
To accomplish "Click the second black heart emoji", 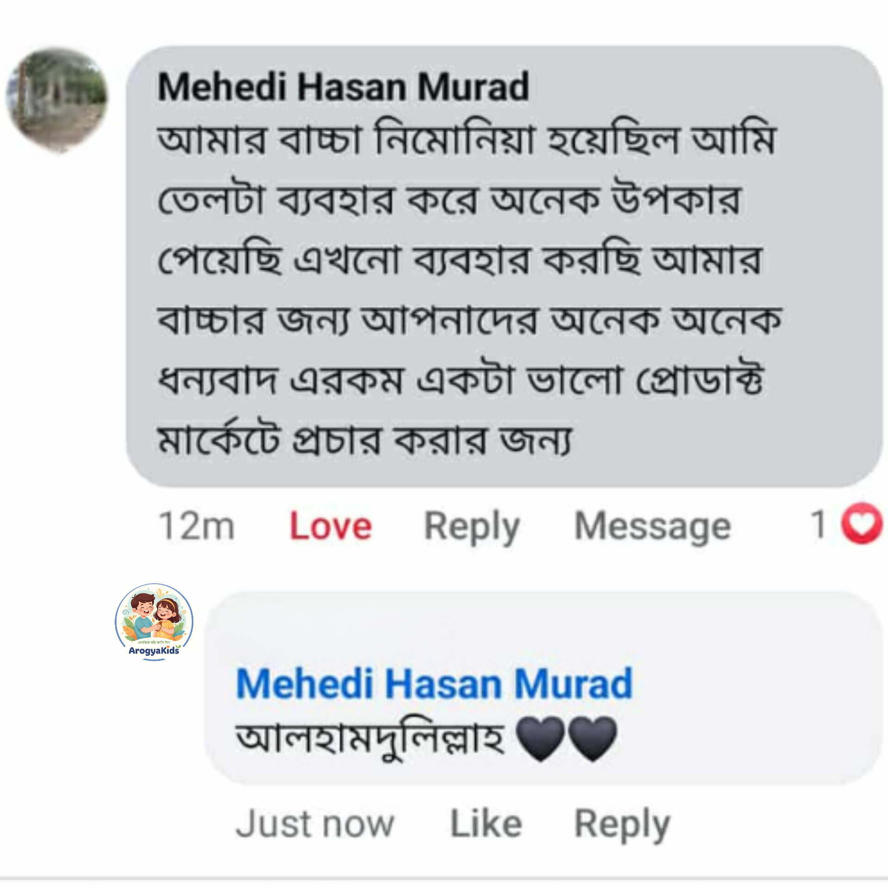I will pos(592,739).
